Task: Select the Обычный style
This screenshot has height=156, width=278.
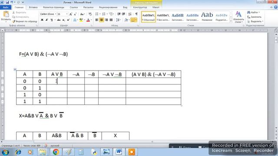Action: [149, 17]
